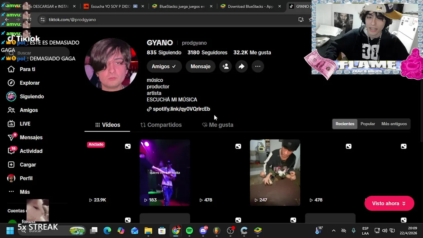Click the add-friend person icon button
The image size is (423, 238).
(225, 66)
